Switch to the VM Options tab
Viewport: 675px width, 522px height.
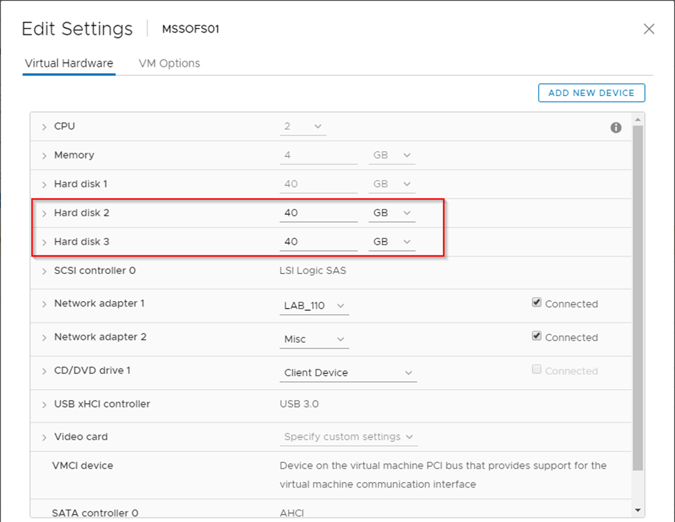[x=169, y=63]
